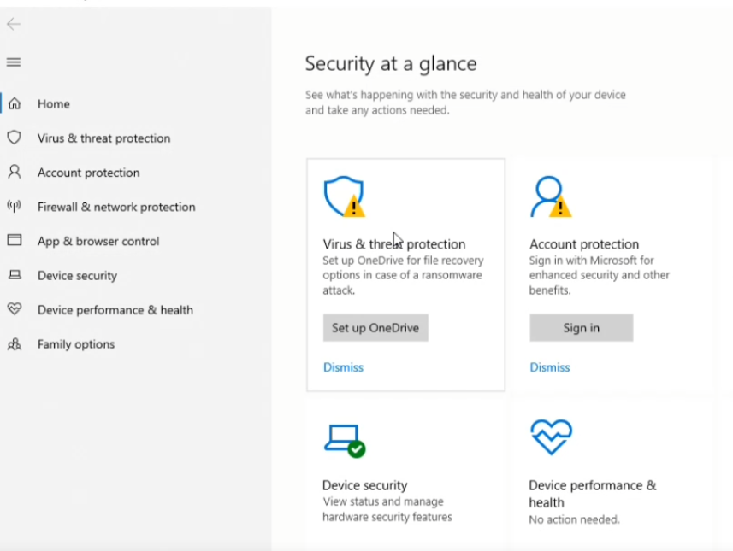Click the laptop icon beside Device security

15,274
